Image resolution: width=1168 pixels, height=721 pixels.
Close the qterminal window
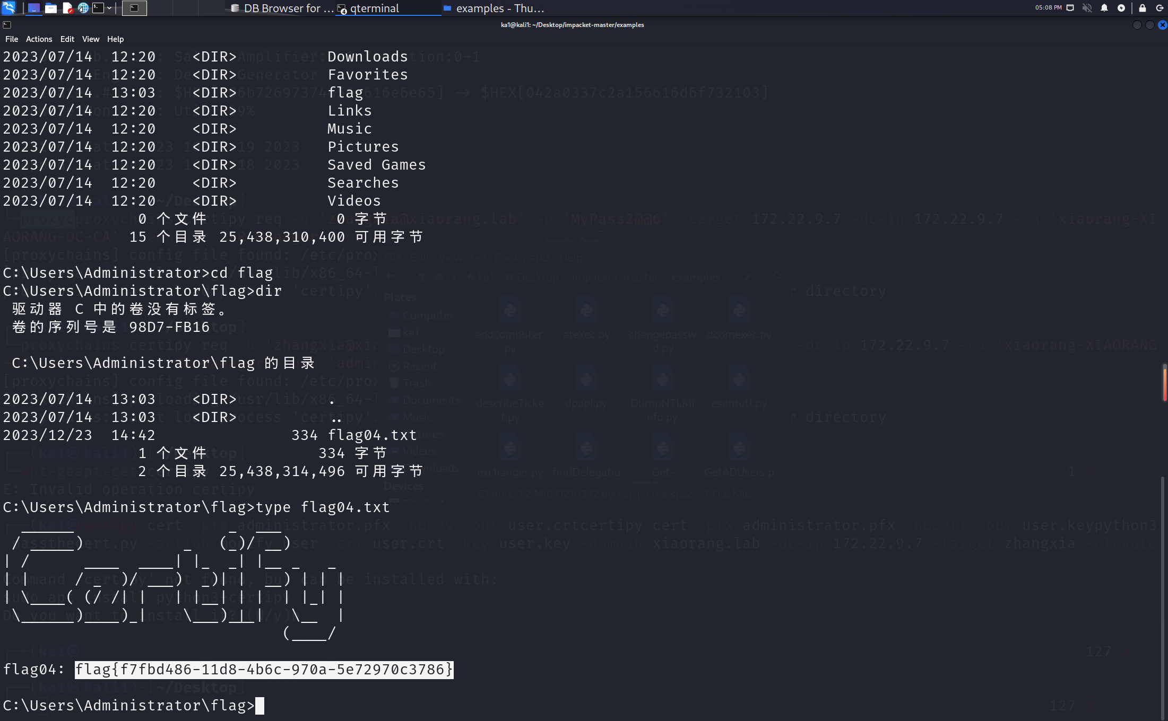(x=1162, y=25)
